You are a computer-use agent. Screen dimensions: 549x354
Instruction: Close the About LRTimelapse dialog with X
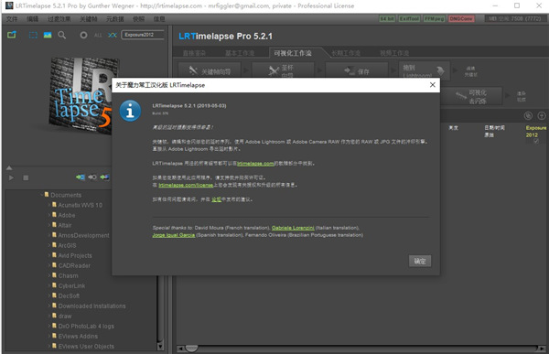pyautogui.click(x=433, y=85)
